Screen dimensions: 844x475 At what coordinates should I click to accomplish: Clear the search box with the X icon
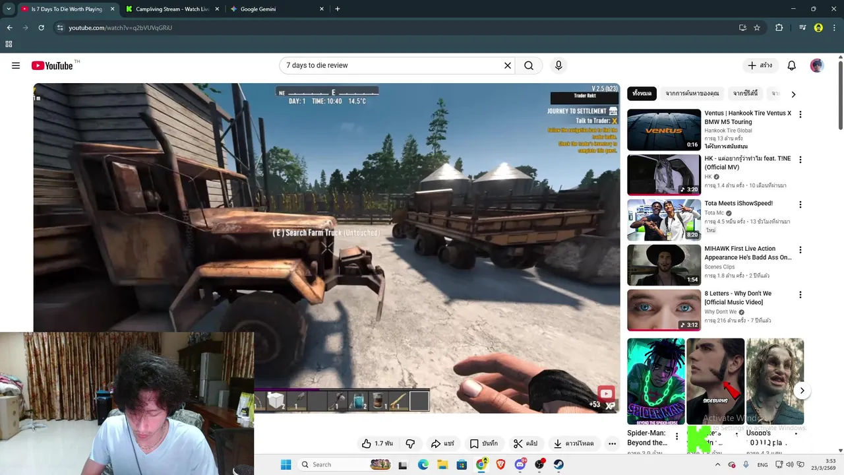point(508,65)
